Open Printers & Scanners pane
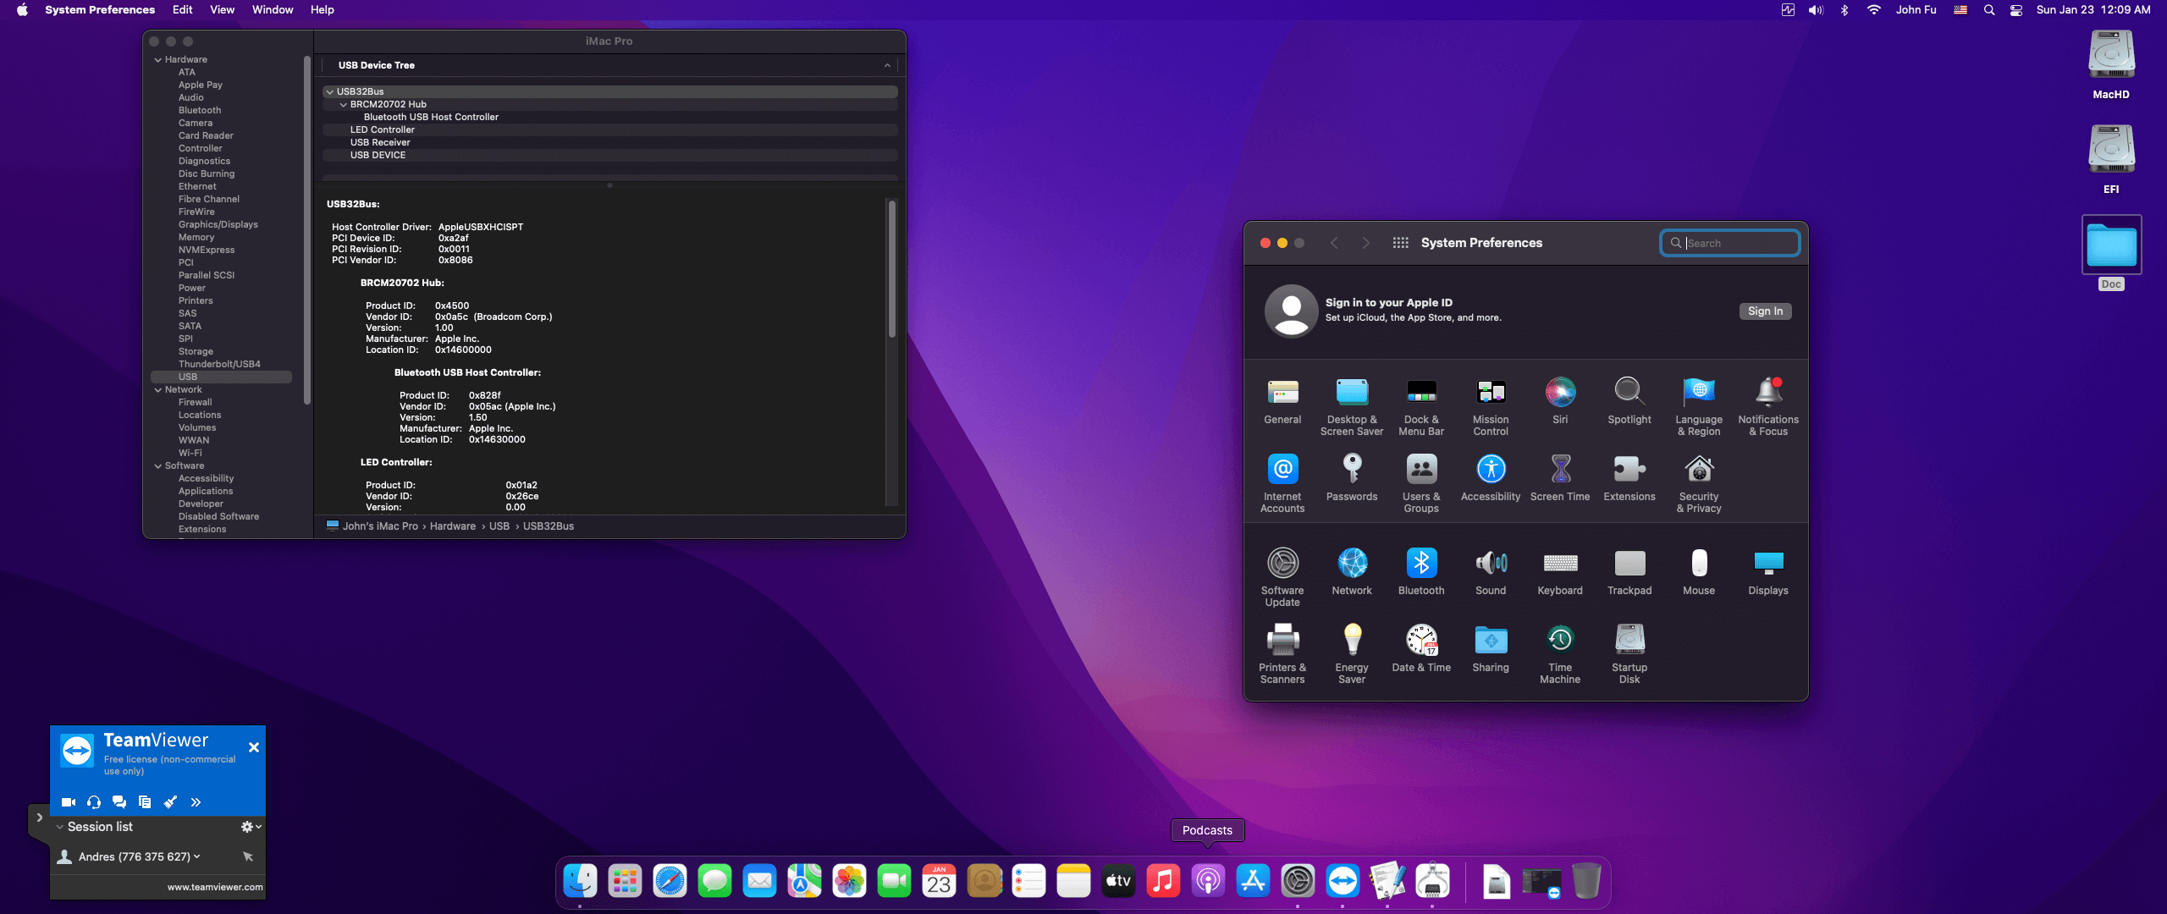Image resolution: width=2167 pixels, height=914 pixels. (x=1282, y=655)
